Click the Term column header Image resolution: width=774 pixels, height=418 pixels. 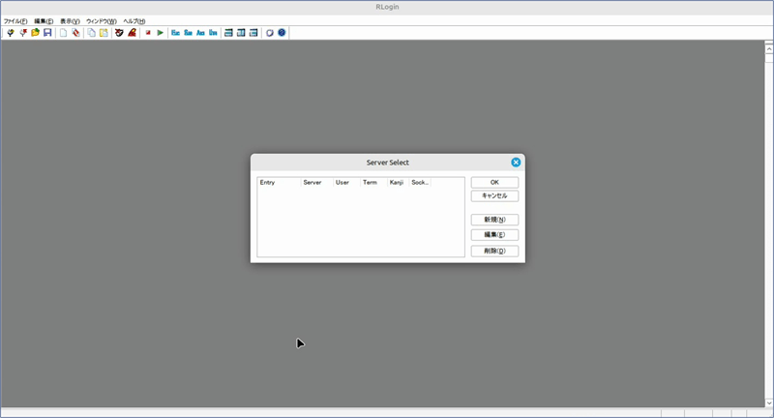[373, 183]
